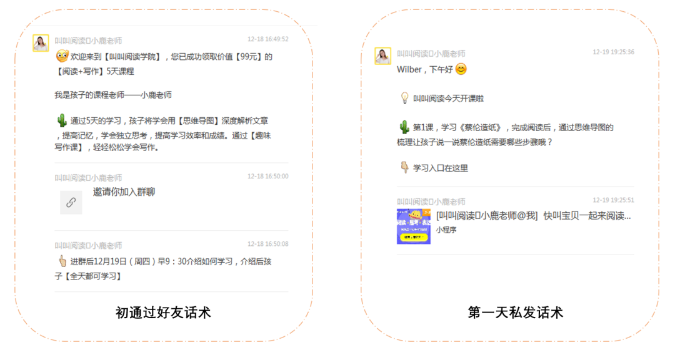Click the teacher avatar in right chat
The image size is (675, 355).
382,56
